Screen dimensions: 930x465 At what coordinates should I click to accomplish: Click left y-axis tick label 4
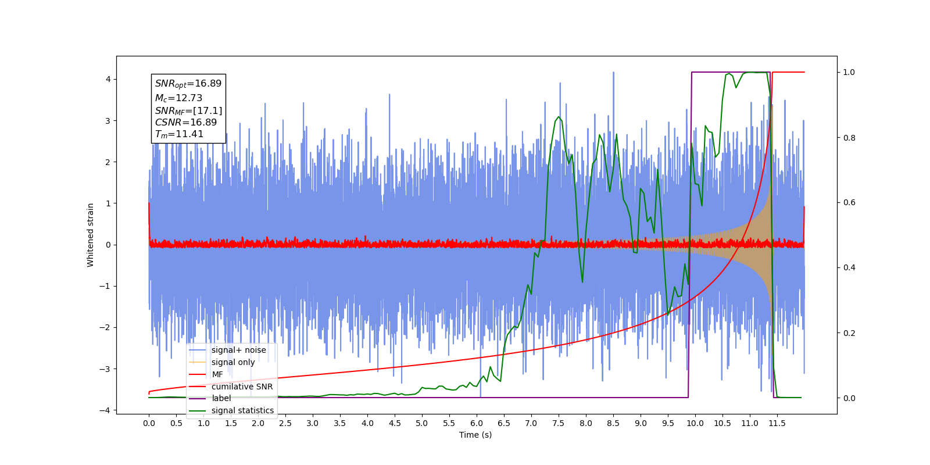point(108,80)
